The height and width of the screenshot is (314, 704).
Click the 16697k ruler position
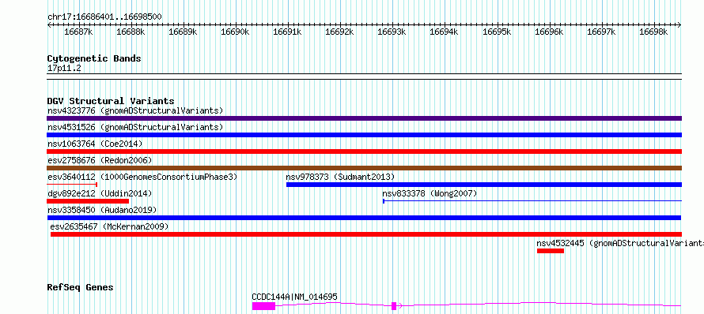601,32
